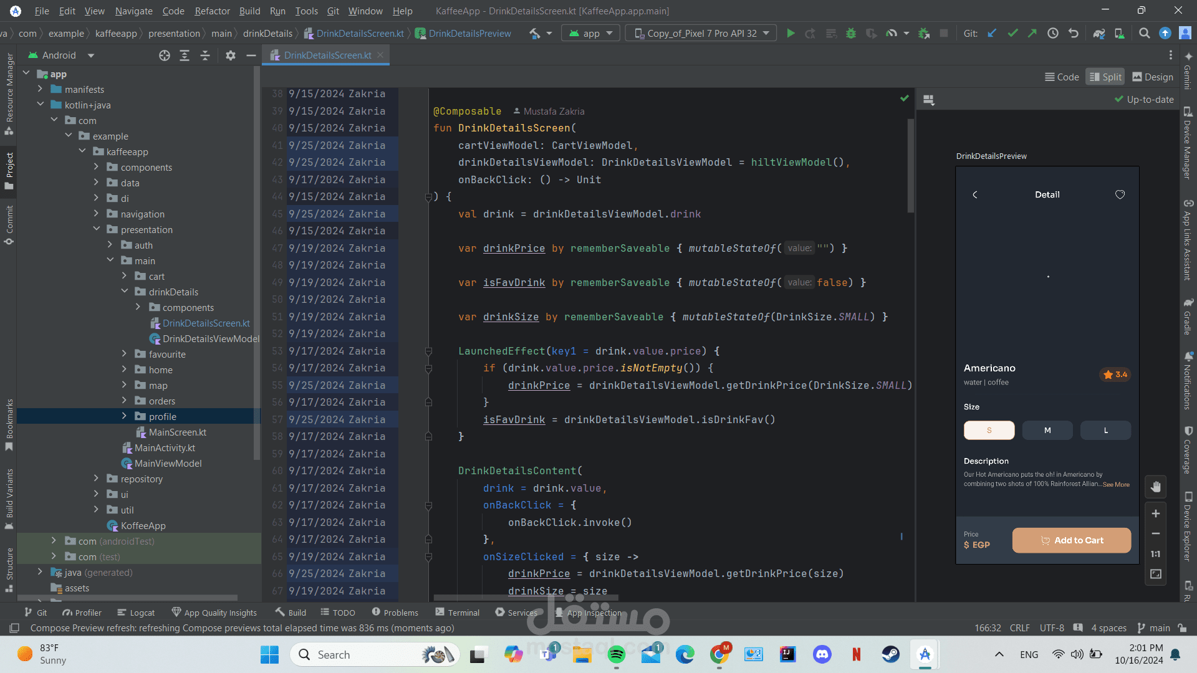
Task: Click Git commit checkmark icon
Action: click(x=1012, y=34)
